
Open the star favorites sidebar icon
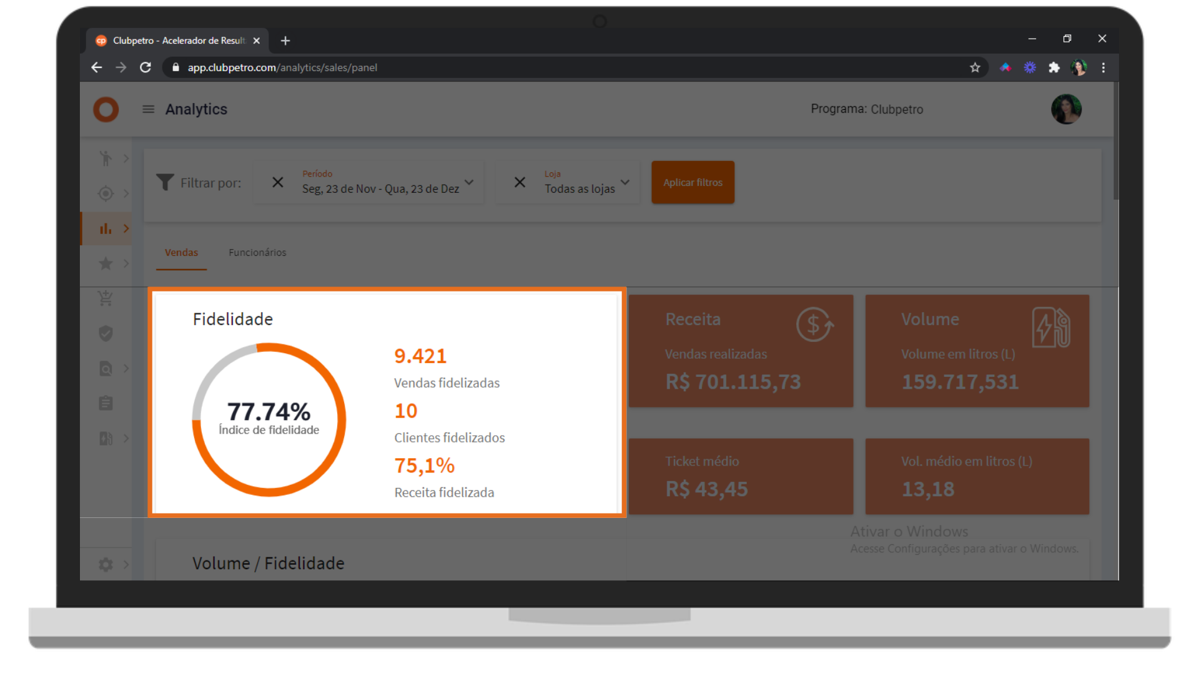pyautogui.click(x=106, y=263)
